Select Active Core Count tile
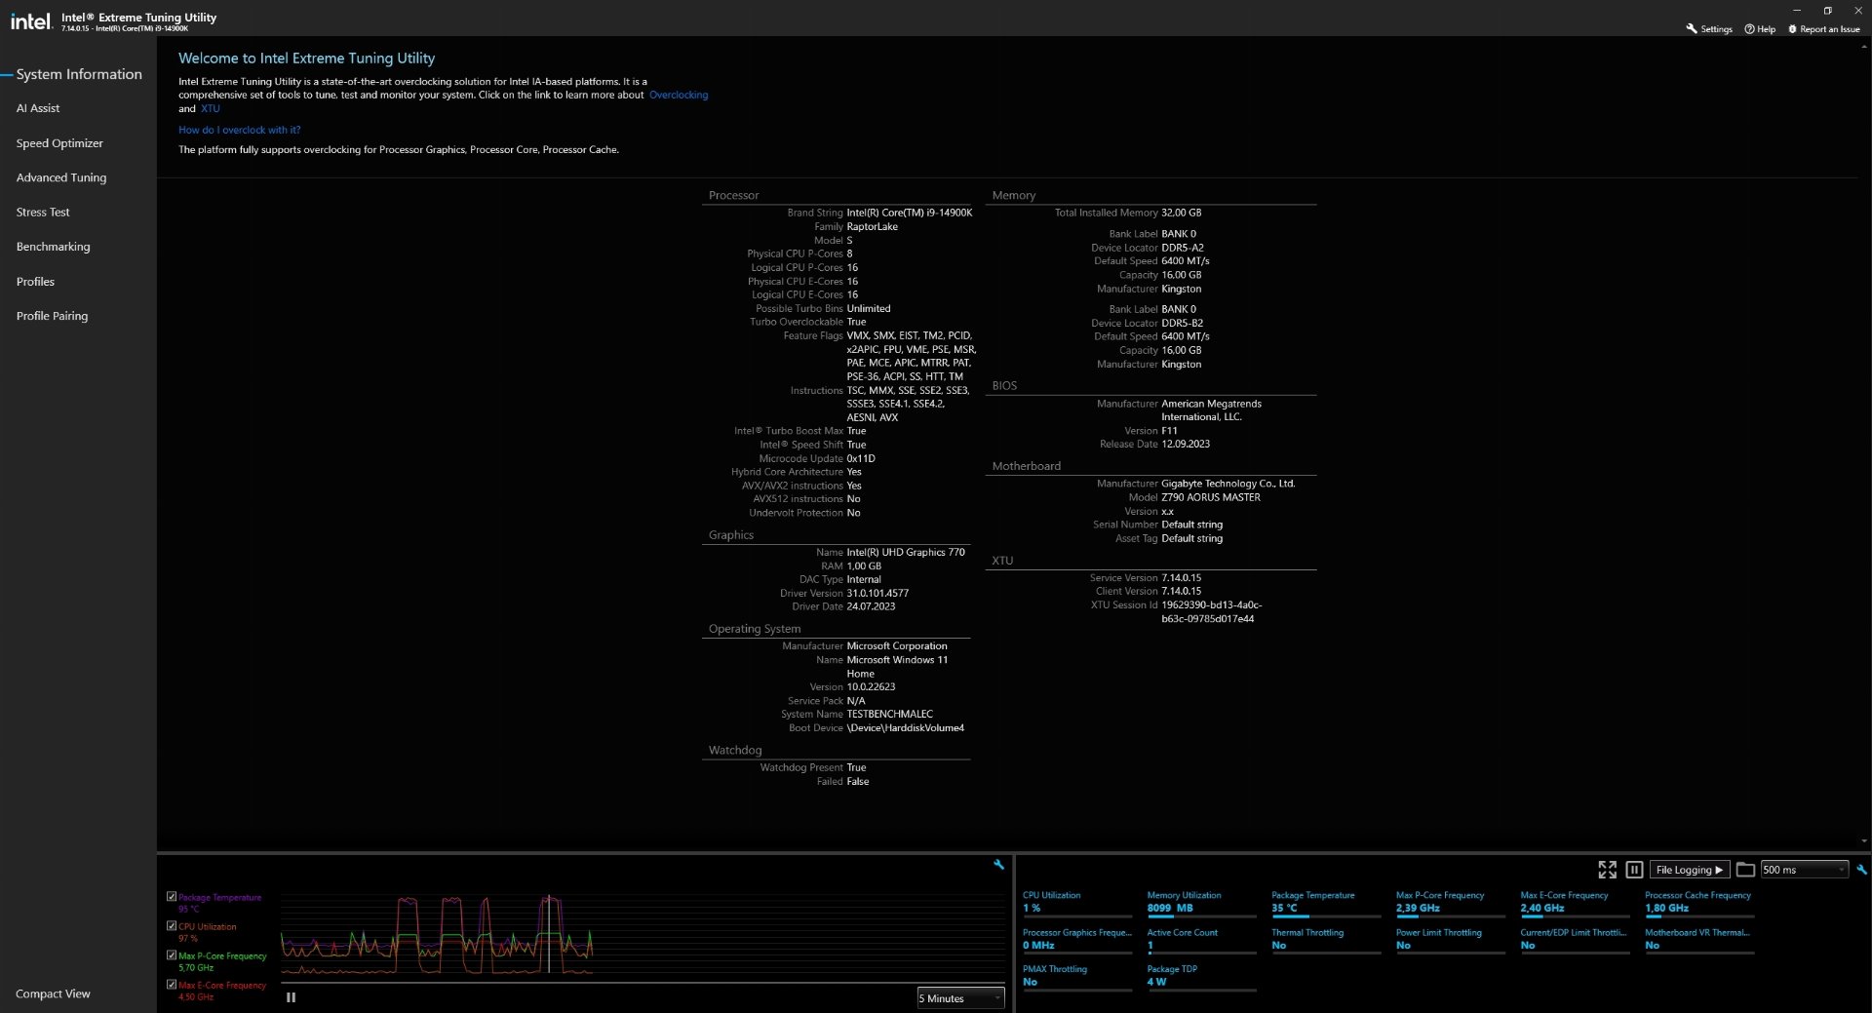Image resolution: width=1872 pixels, height=1013 pixels. pos(1201,940)
